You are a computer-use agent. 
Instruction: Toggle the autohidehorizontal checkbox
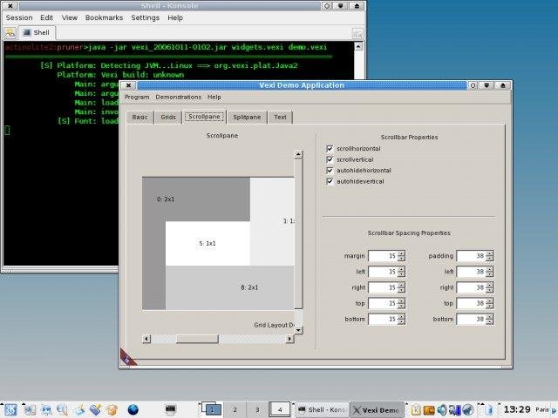tap(329, 171)
